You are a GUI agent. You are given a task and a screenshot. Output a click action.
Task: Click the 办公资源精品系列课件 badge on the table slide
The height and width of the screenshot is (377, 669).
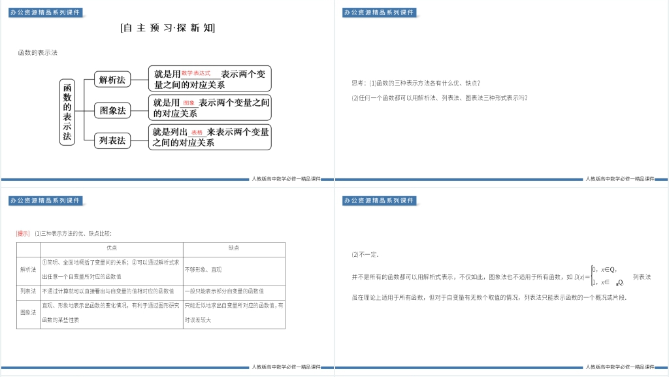point(45,201)
